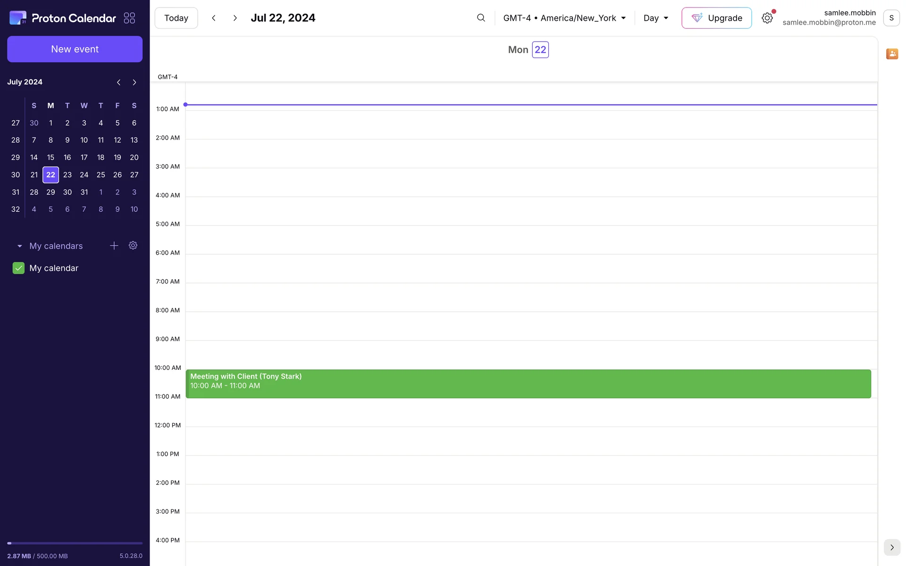Image resolution: width=906 pixels, height=566 pixels.
Task: Open the Day view dropdown
Action: click(x=655, y=18)
